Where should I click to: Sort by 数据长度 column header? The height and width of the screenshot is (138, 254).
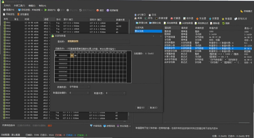tap(120, 20)
